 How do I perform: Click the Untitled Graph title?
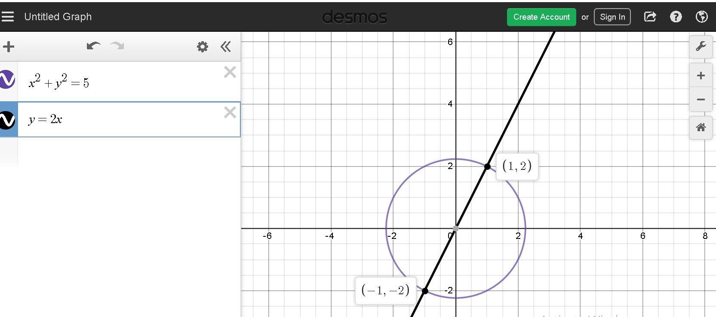coord(58,17)
